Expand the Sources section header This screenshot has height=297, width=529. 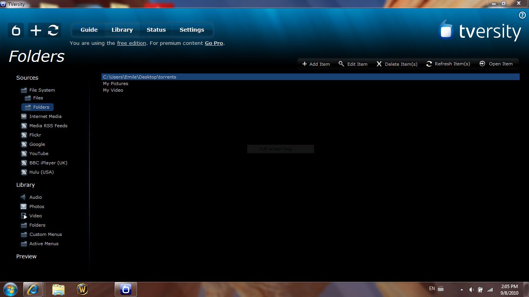[27, 78]
